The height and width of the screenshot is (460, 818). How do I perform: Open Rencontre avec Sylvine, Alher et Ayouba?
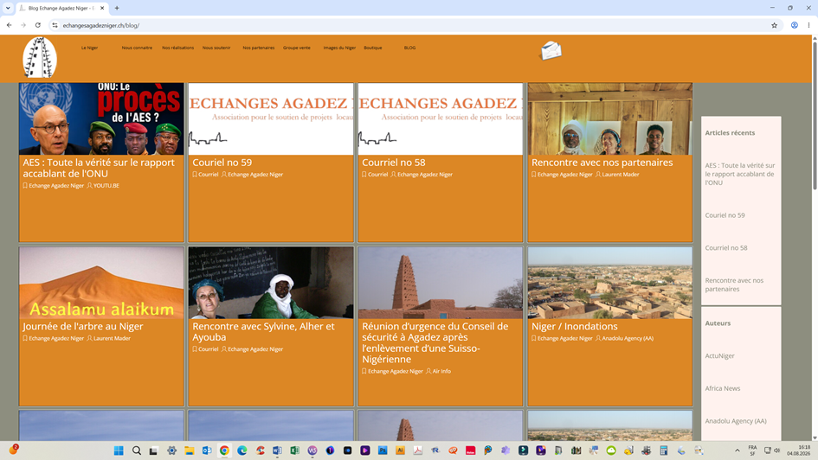(263, 331)
